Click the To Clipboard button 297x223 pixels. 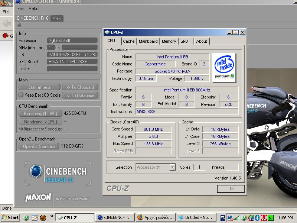pos(80,87)
